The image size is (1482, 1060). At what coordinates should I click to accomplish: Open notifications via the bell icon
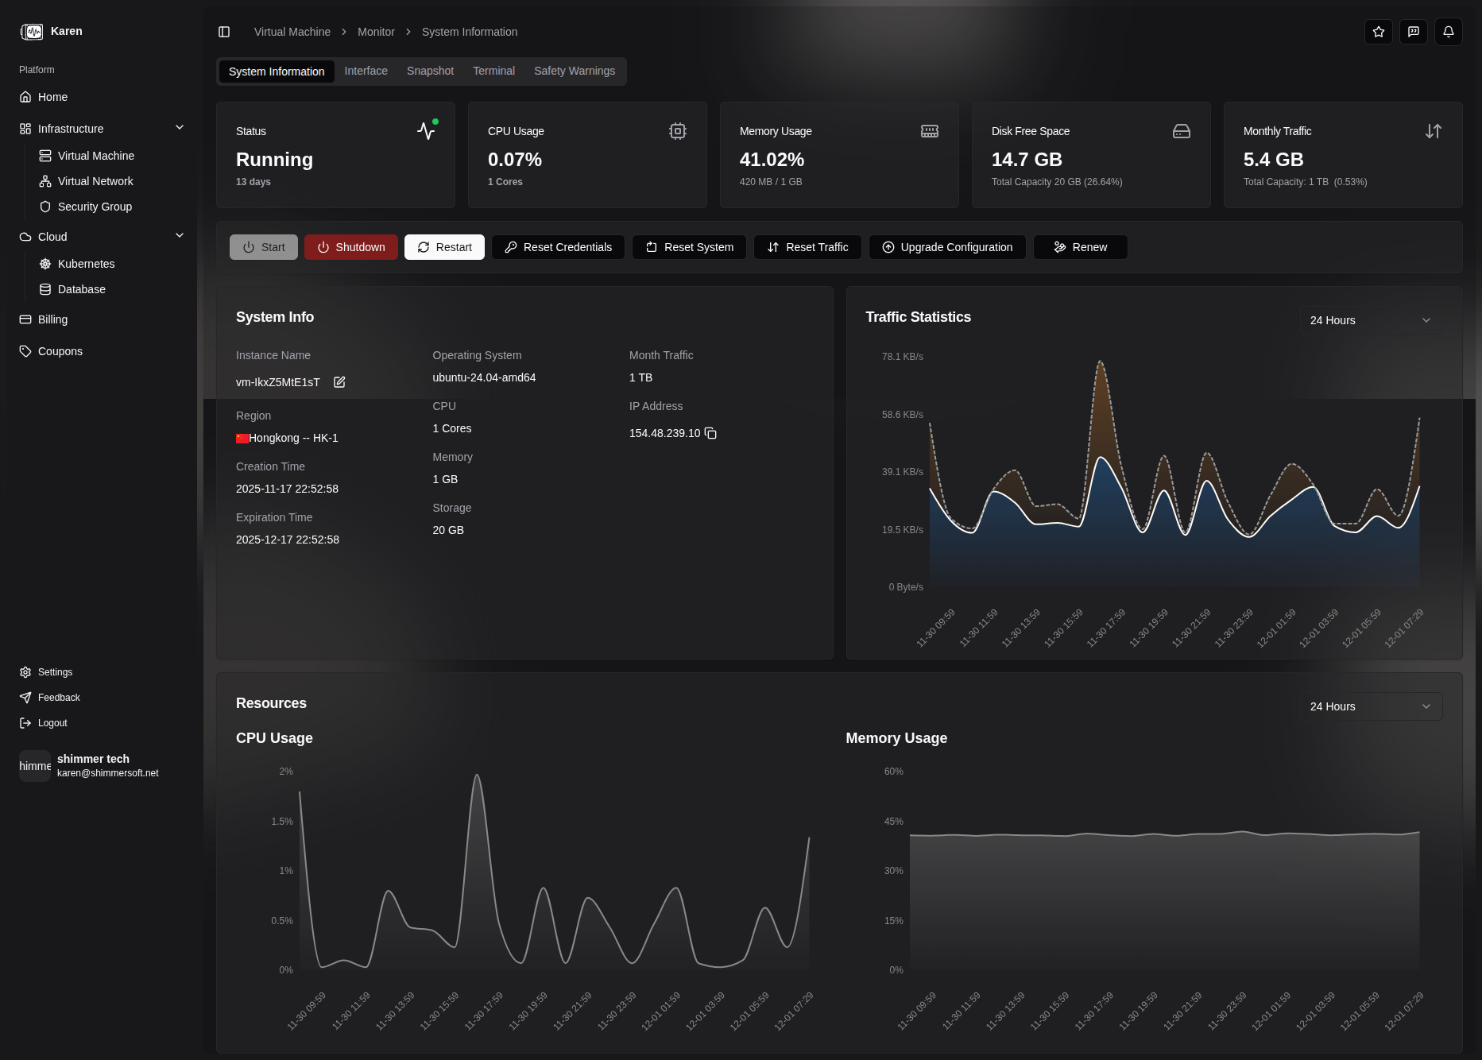tap(1448, 32)
